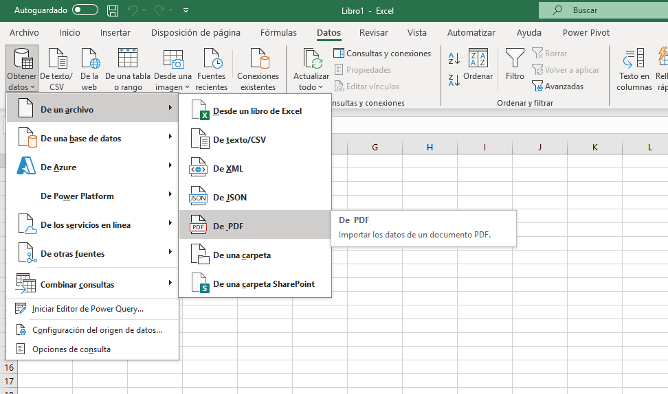
Task: Toggle the Autoguardado switch
Action: tap(85, 11)
